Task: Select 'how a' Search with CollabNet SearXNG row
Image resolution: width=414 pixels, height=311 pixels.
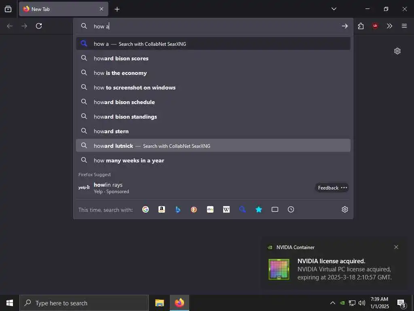Action: pos(213,44)
